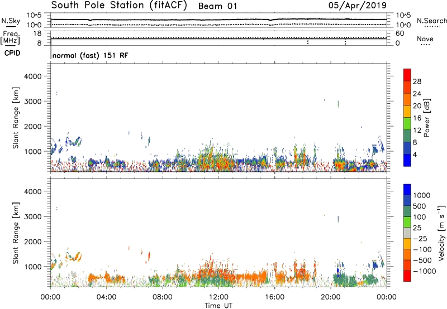Image resolution: width=447 pixels, height=309 pixels.
Task: Click the 'Freq. [MHz]' axis label
Action: pyautogui.click(x=10, y=37)
